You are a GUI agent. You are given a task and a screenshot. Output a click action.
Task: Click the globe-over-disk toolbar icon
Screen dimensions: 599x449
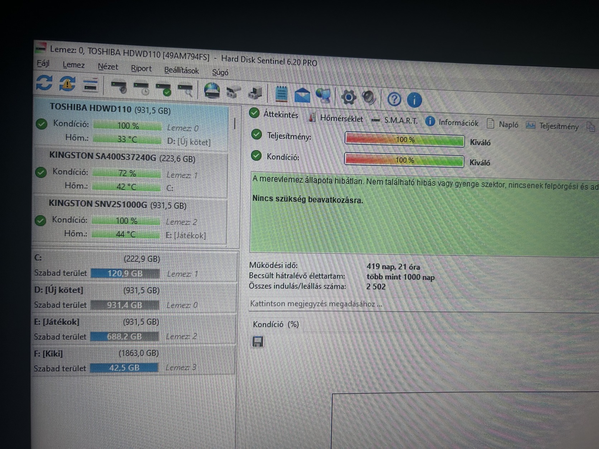click(x=212, y=91)
